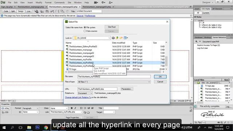
Task: Switch to Sign_Up.php document tab
Action: pyautogui.click(x=7, y=7)
